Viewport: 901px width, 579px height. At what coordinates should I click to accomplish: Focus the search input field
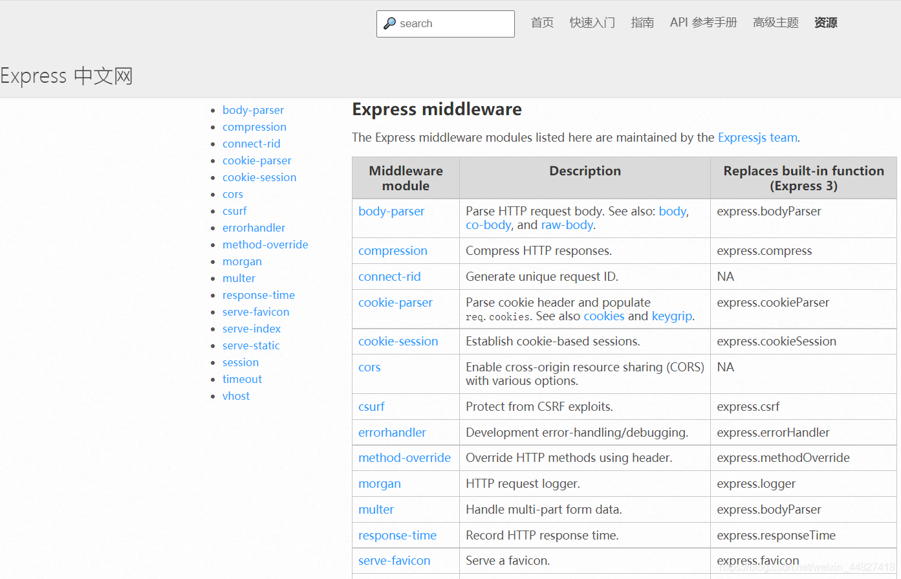(446, 24)
